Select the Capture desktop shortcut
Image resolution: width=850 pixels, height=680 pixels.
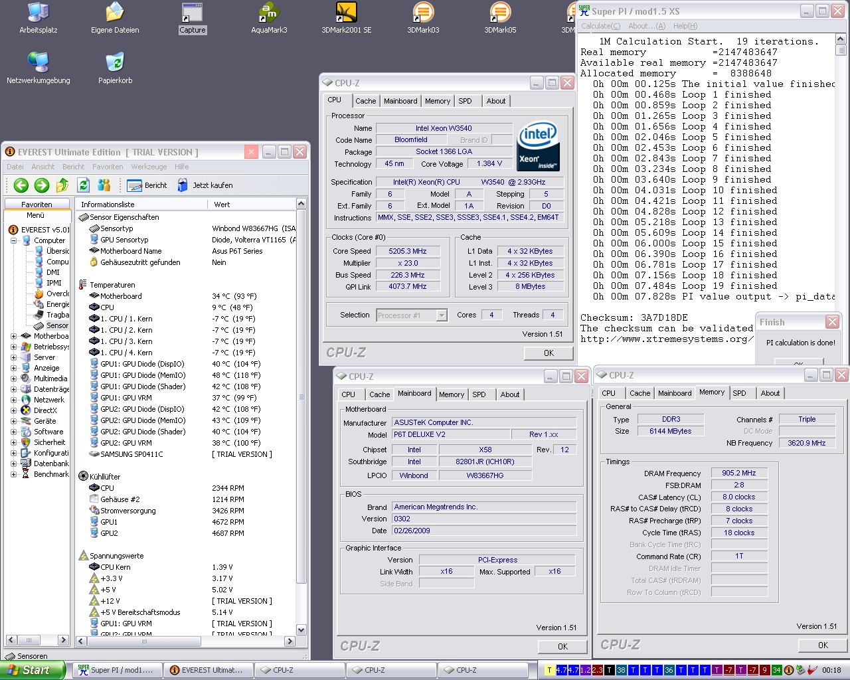(193, 19)
